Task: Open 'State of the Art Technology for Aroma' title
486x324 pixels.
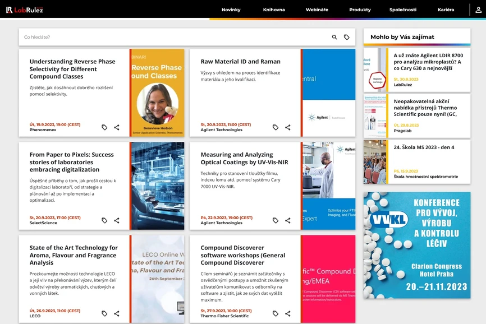Action: (74, 255)
